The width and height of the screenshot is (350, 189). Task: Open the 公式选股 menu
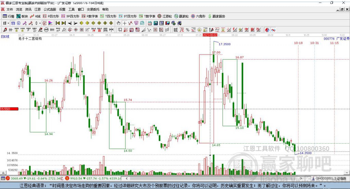pos(50,9)
